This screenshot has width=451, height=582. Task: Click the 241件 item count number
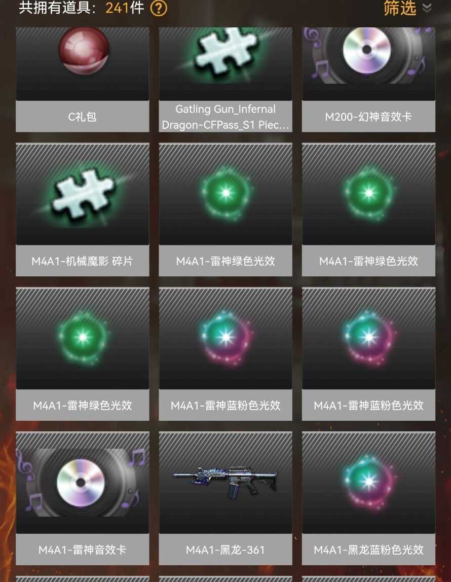click(x=125, y=8)
